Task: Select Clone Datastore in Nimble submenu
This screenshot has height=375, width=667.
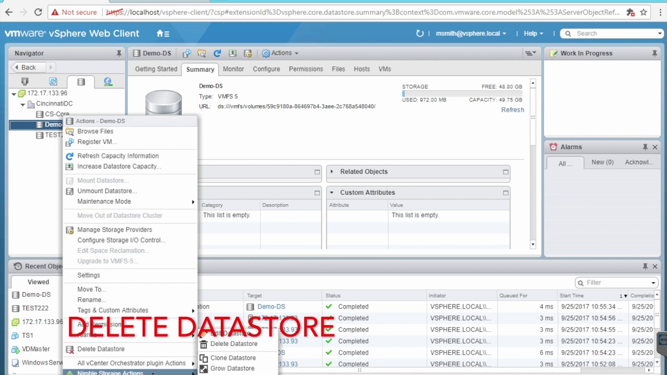Action: coord(237,358)
